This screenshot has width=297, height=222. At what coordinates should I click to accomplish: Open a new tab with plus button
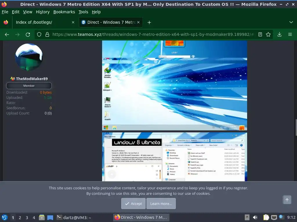point(149,23)
